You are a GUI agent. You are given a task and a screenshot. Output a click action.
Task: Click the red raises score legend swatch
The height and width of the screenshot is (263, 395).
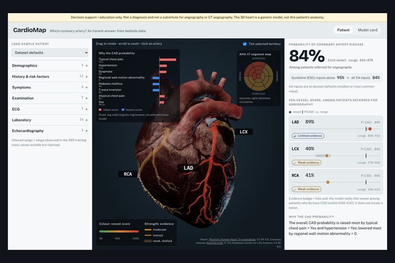100,110
